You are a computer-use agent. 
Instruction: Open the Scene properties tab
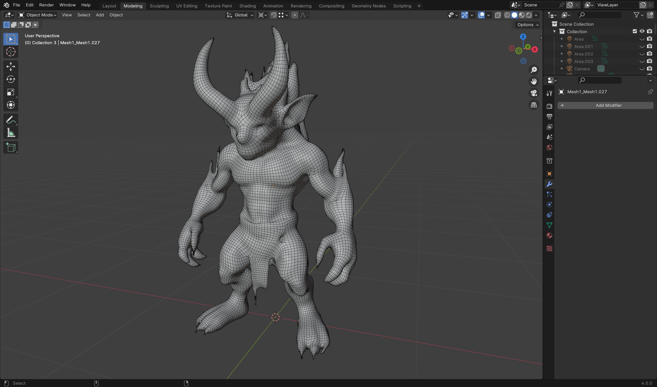549,137
